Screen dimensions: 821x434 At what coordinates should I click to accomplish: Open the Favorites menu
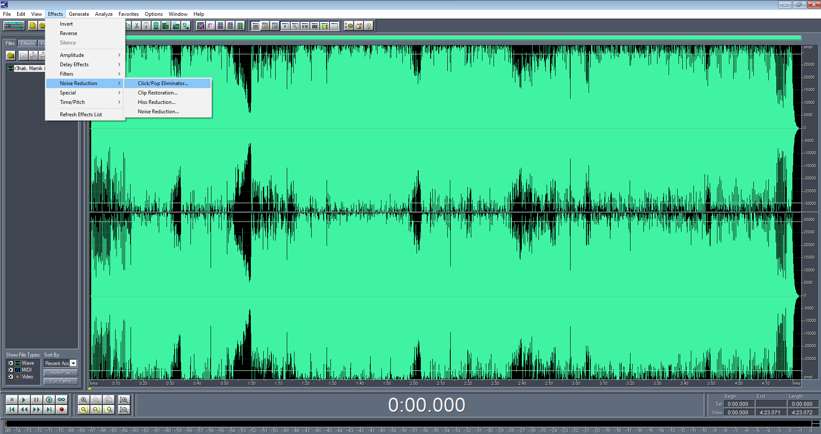(x=128, y=14)
